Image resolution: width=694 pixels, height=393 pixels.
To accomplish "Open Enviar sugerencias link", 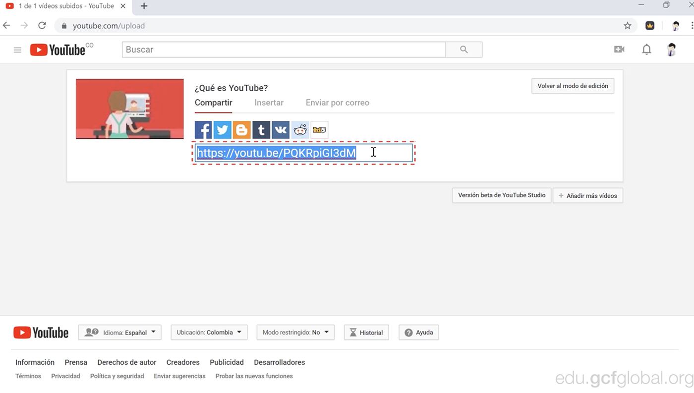I will click(179, 376).
